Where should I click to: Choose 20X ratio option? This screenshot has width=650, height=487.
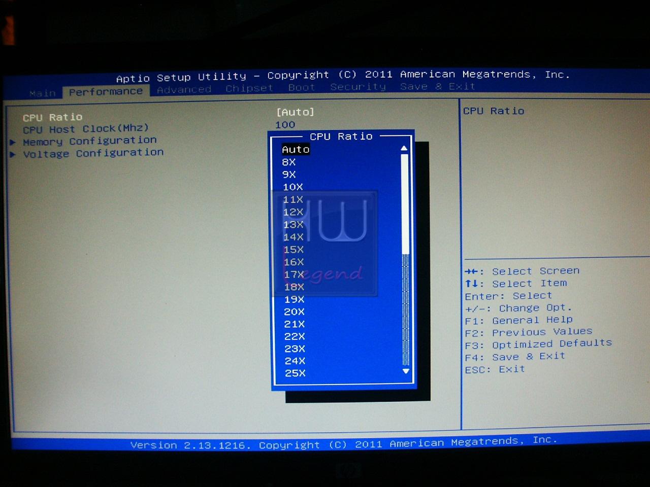(294, 312)
